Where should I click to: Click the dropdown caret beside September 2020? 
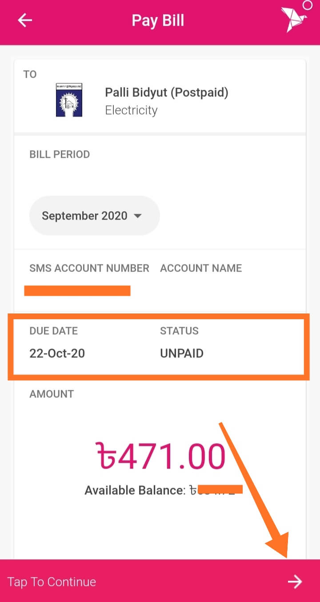click(137, 216)
